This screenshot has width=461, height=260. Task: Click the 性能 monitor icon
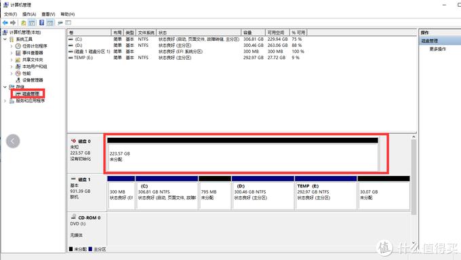point(18,73)
